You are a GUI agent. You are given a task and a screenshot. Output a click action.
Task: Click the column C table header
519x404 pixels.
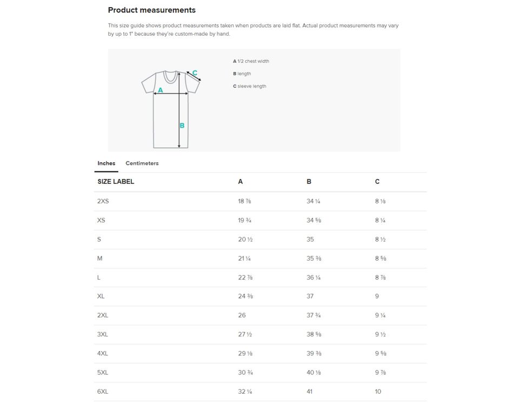[377, 182]
